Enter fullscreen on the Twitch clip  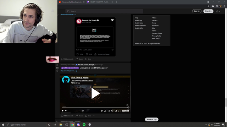point(120,110)
